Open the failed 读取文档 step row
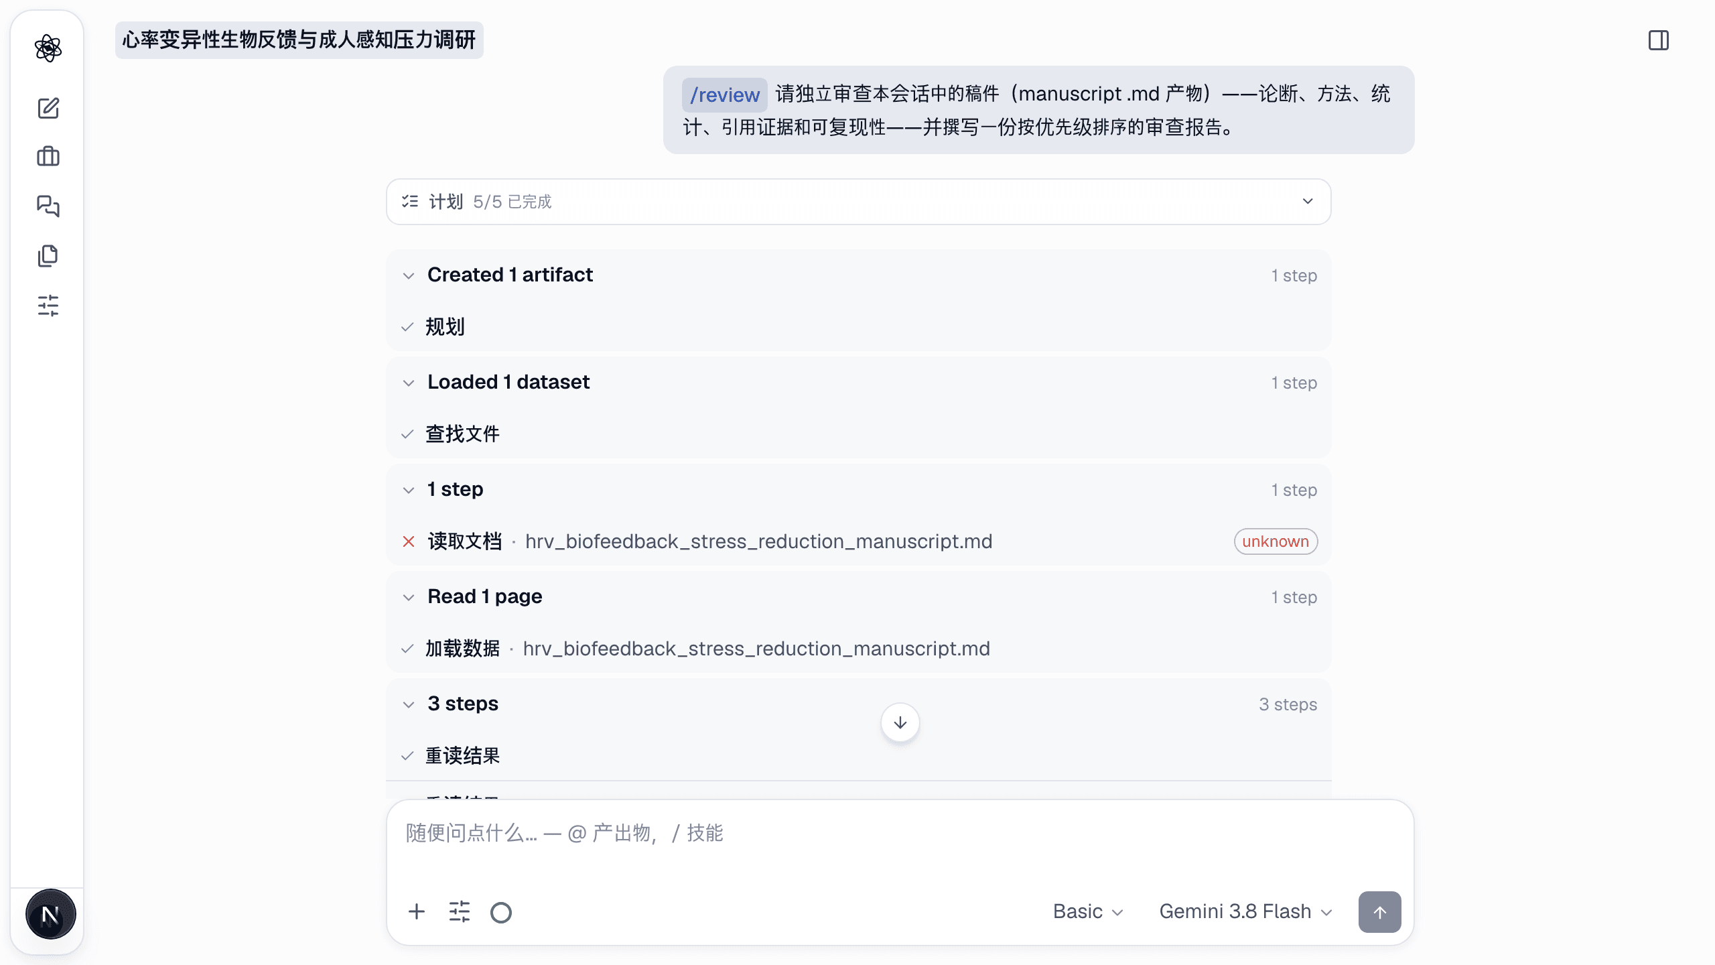1715x965 pixels. coord(858,541)
